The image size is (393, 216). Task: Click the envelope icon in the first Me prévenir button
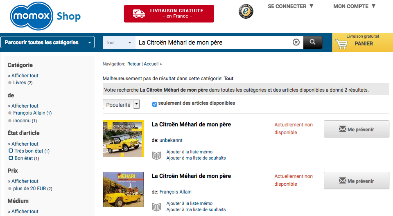pyautogui.click(x=342, y=129)
